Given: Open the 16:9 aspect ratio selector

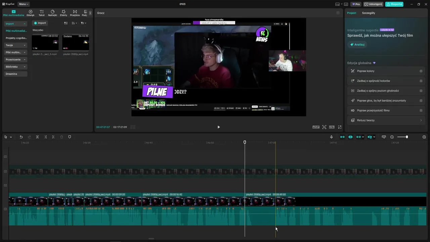Looking at the screenshot, I should pos(332,127).
